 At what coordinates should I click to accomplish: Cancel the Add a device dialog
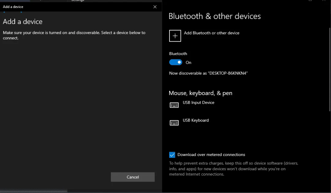pyautogui.click(x=133, y=177)
